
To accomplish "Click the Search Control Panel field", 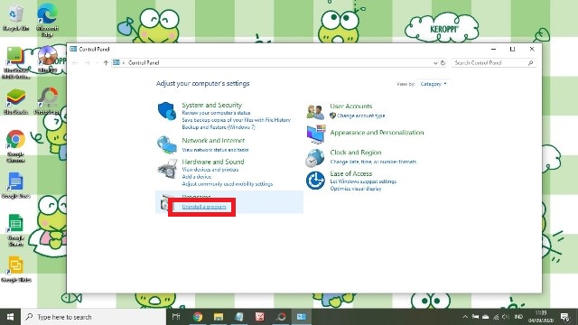I will point(494,63).
